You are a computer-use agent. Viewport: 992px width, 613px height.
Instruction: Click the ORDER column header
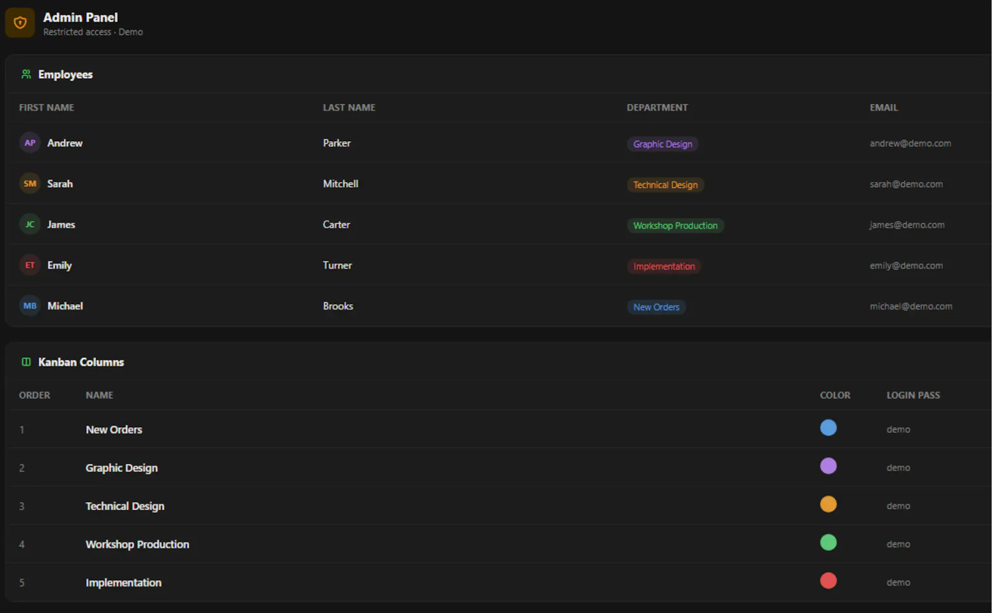(35, 395)
